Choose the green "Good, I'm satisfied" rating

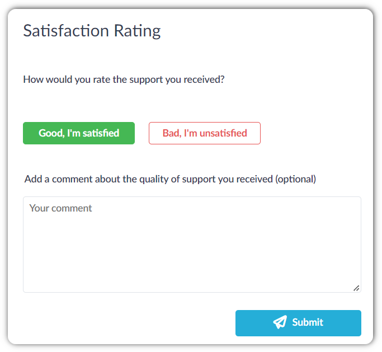click(79, 133)
